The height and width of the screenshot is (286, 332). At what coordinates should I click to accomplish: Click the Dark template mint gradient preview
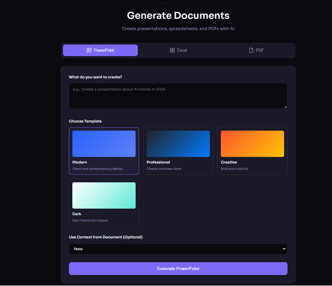click(104, 195)
